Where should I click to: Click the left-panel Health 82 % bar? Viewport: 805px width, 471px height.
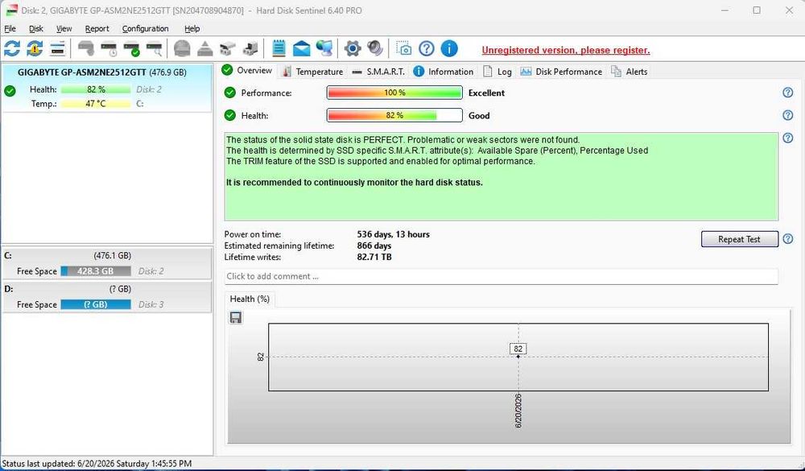coord(96,89)
